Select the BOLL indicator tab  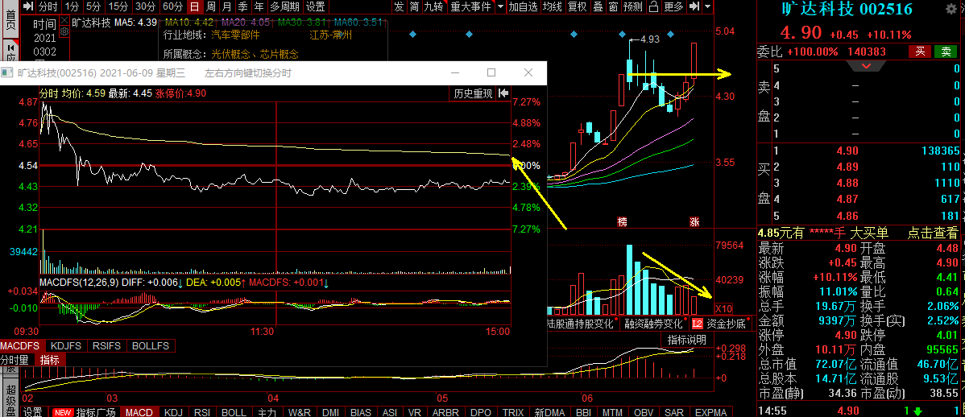tap(234, 411)
